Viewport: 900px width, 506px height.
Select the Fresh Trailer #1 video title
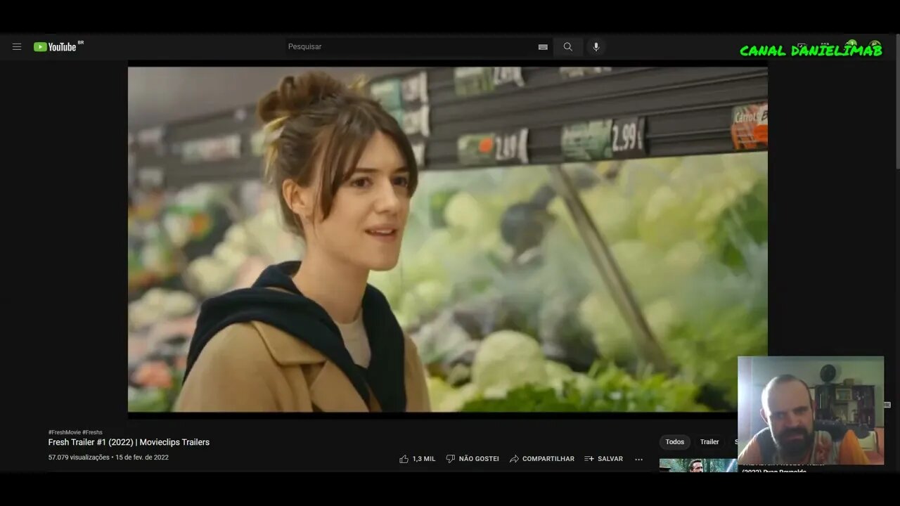pyautogui.click(x=129, y=442)
